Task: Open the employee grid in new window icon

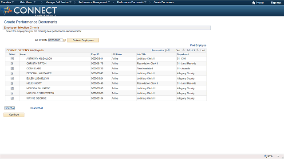Action: coord(168,50)
